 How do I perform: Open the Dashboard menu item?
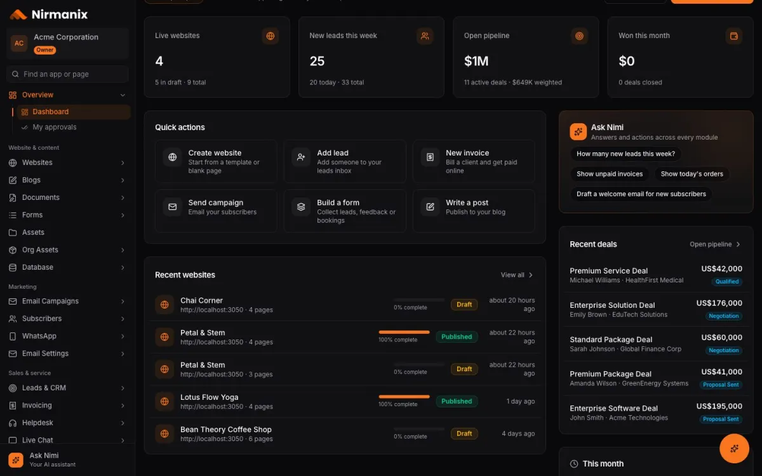pyautogui.click(x=74, y=112)
